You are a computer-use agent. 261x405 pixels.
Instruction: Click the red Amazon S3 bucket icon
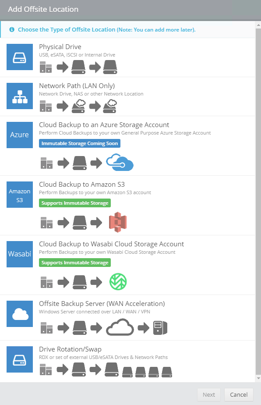pos(118,222)
